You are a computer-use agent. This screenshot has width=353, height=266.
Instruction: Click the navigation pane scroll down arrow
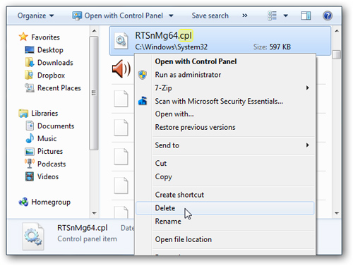click(94, 213)
